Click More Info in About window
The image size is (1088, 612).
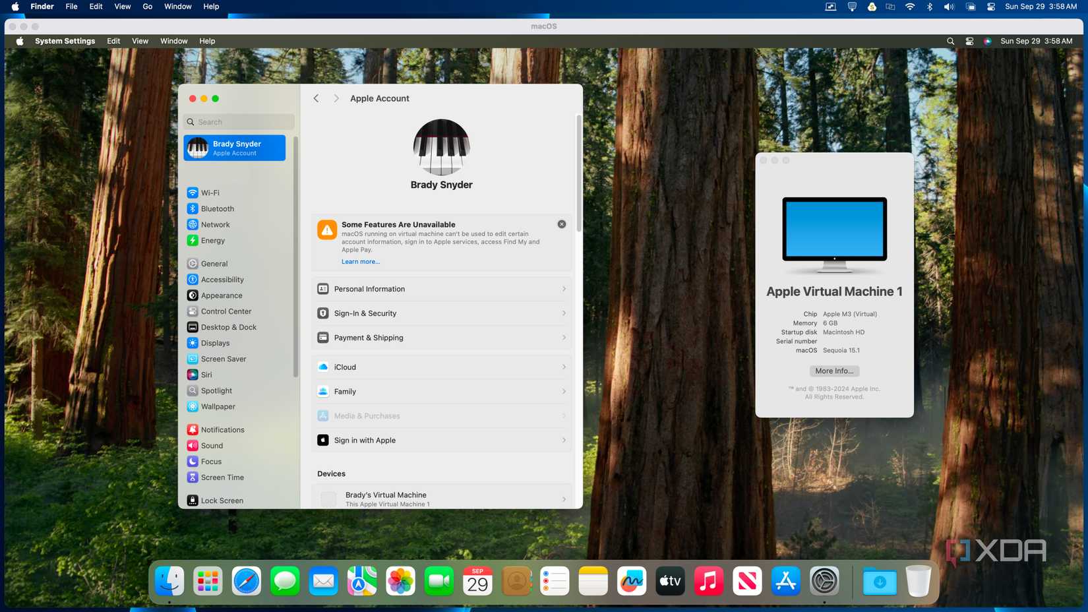(834, 371)
